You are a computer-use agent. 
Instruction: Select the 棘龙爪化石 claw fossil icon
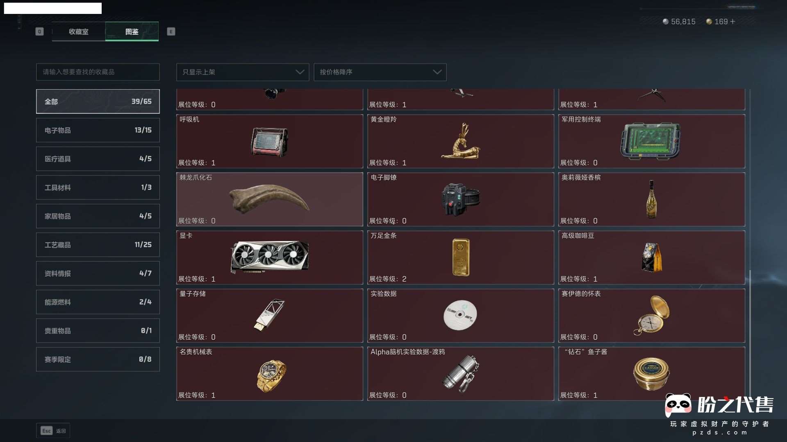click(269, 199)
